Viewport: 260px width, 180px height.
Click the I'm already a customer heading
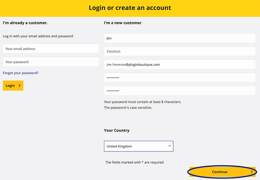click(25, 23)
